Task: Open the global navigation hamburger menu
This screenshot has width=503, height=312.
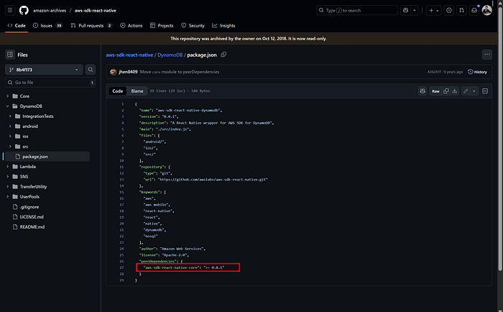Action: (10, 10)
